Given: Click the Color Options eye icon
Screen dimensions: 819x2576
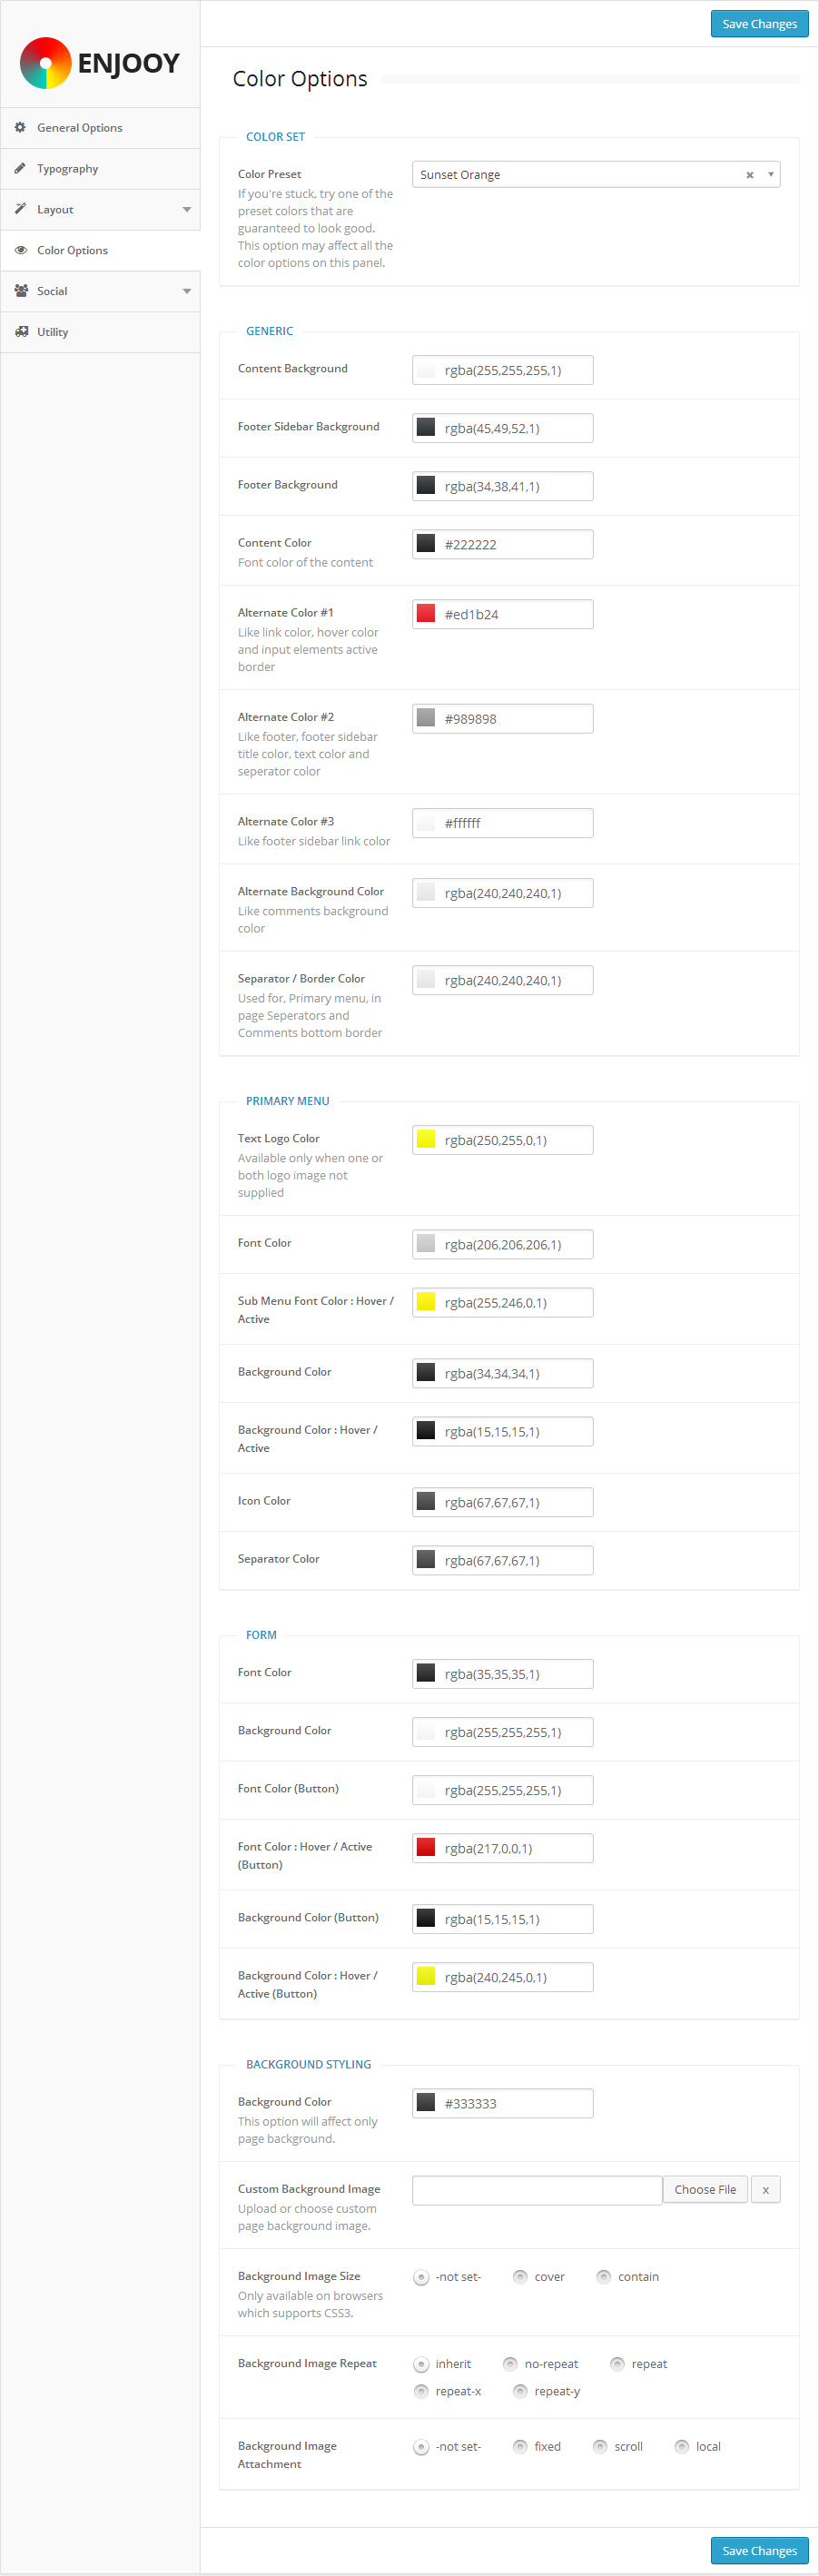Looking at the screenshot, I should pos(20,250).
